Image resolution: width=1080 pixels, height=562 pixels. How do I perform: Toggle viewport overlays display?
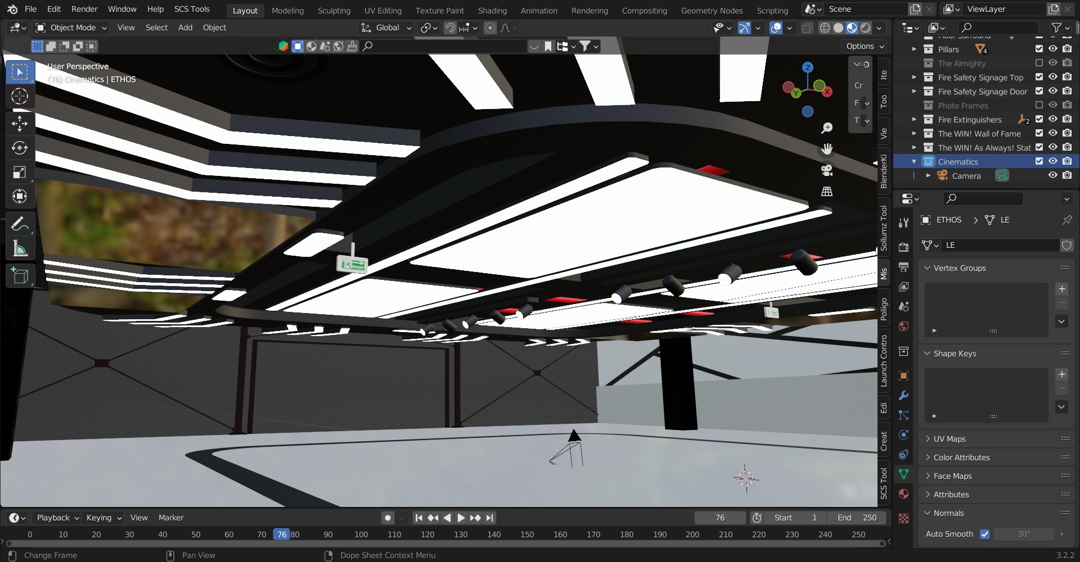tap(776, 28)
